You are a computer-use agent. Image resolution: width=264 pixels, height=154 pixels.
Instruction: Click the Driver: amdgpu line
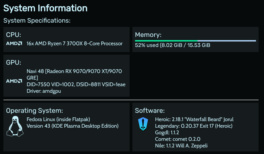pyautogui.click(x=44, y=91)
